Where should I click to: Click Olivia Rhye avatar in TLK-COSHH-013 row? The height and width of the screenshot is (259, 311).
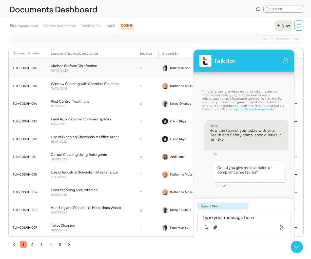[165, 121]
